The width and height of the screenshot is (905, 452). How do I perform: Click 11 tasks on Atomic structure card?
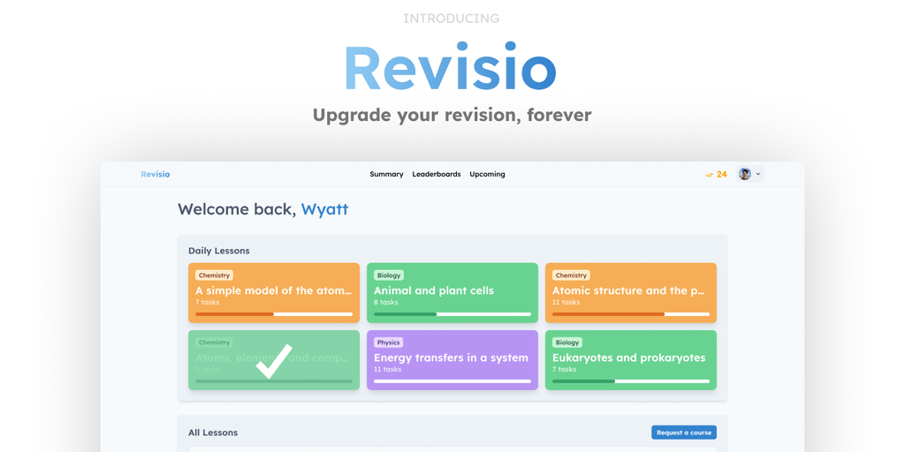(x=567, y=302)
